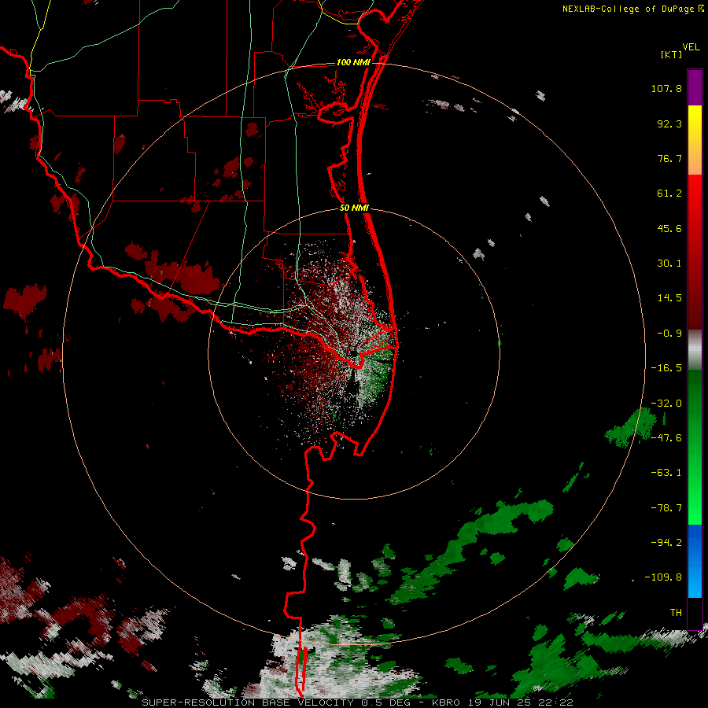Click the -47.6 legend value
Screen dimensions: 708x708
(666, 438)
